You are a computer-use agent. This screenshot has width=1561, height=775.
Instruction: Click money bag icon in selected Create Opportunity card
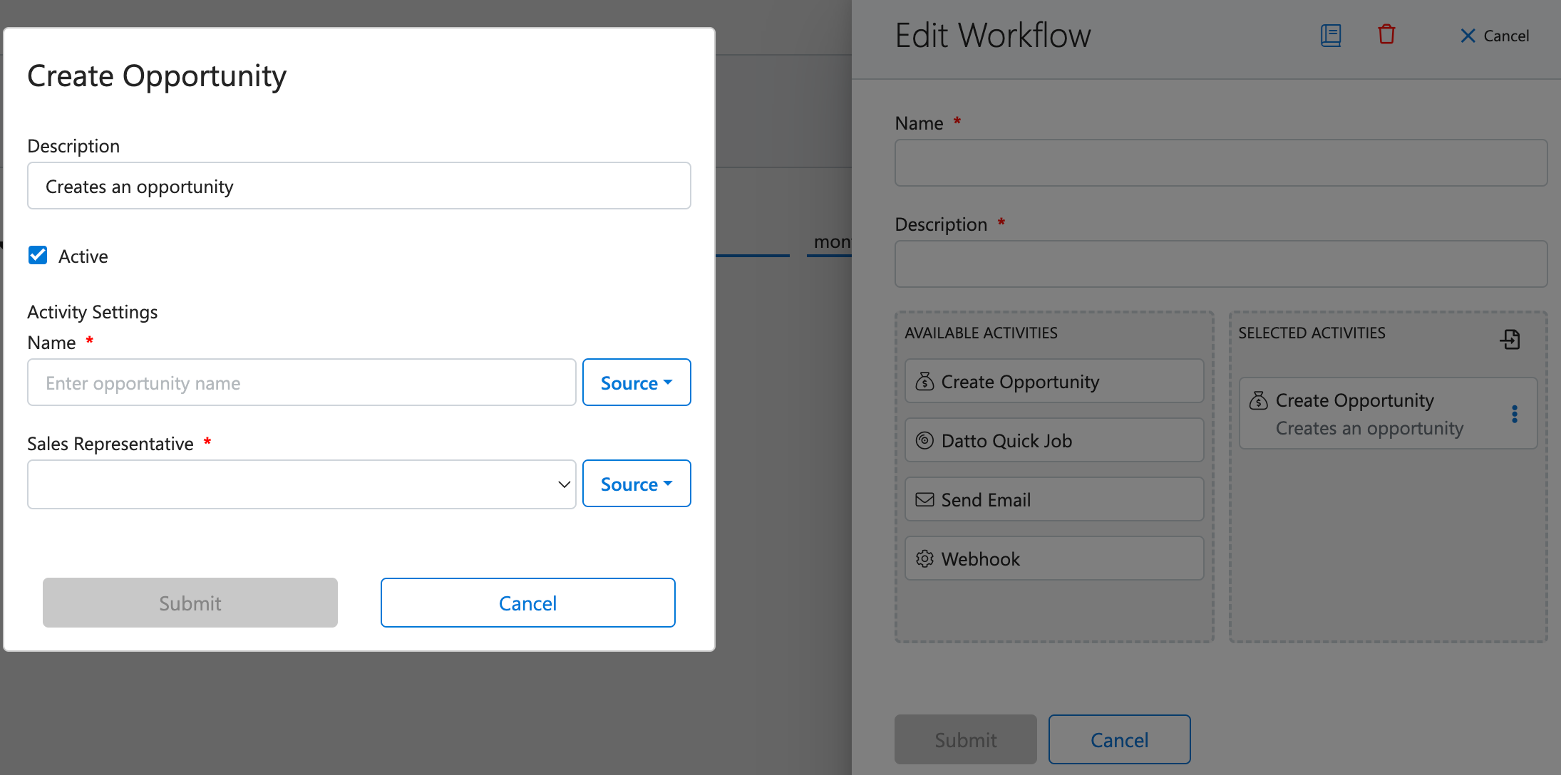(1259, 400)
